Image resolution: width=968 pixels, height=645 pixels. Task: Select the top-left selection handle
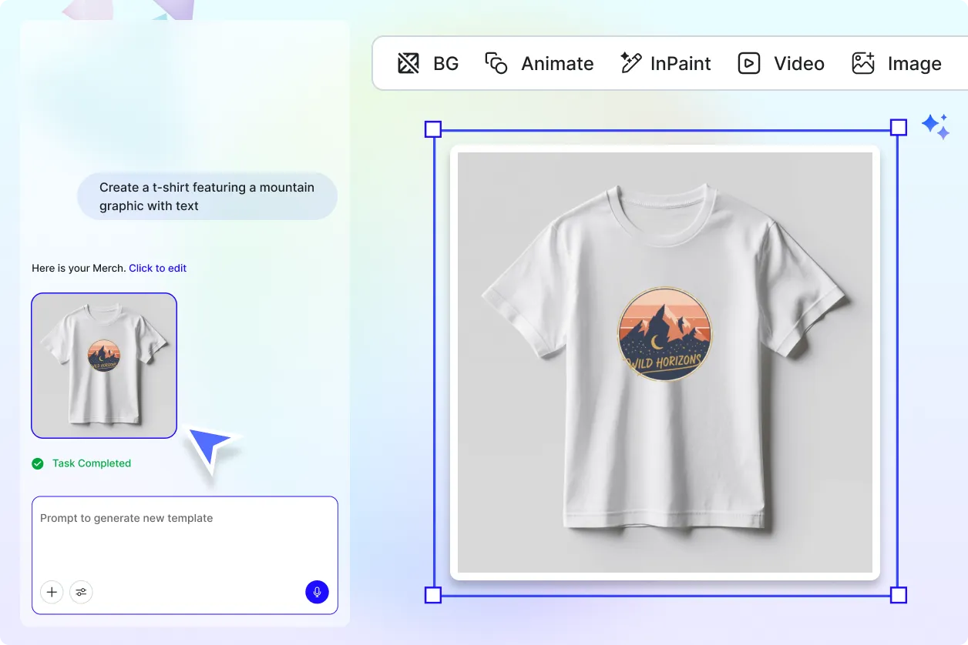433,129
